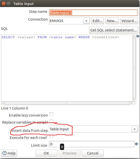
Task: Click the vertical scrollbar of SQL editor
Action: point(135,68)
